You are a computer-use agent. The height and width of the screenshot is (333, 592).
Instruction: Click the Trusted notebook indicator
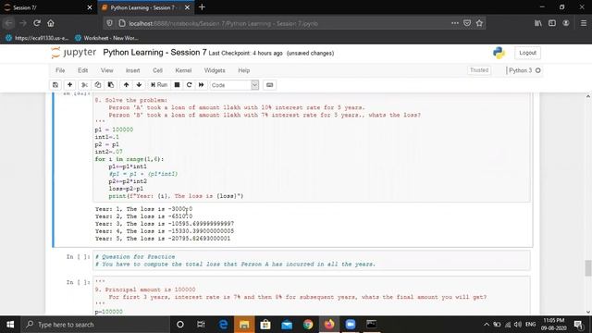point(479,70)
